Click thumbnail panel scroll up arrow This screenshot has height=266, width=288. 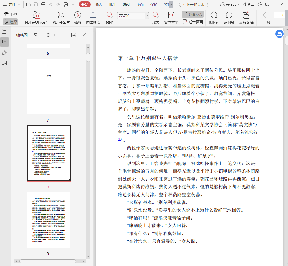(88, 47)
